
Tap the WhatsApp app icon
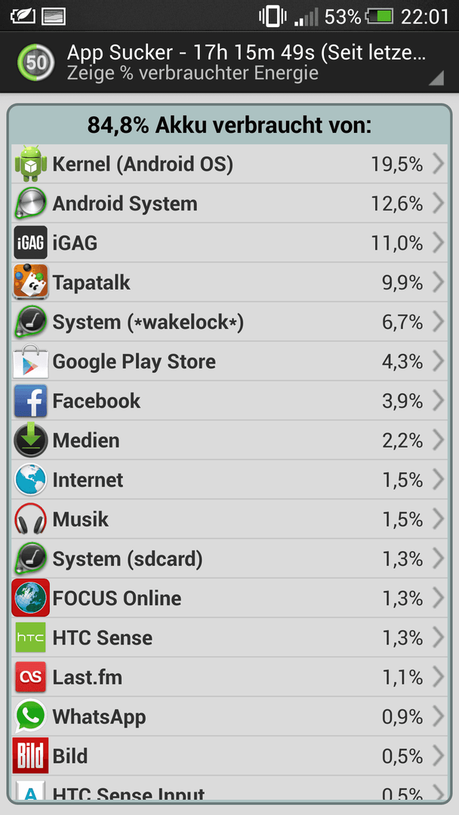pos(31,716)
